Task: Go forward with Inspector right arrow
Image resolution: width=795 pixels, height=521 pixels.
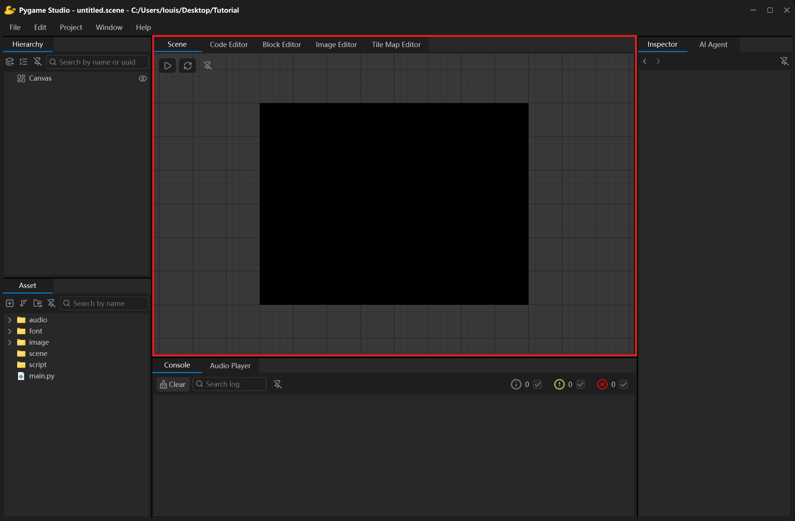Action: (x=658, y=61)
